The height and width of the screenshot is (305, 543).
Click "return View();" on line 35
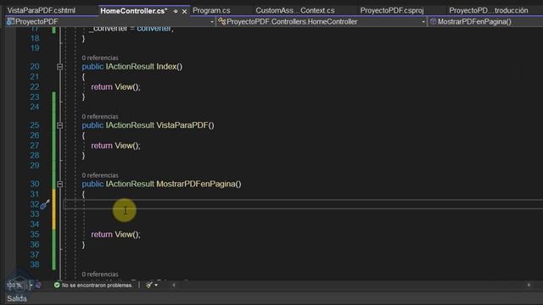pyautogui.click(x=115, y=235)
